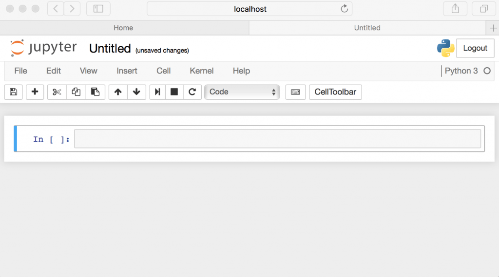
Task: Restart the kernel using circular arrow
Action: tap(192, 92)
